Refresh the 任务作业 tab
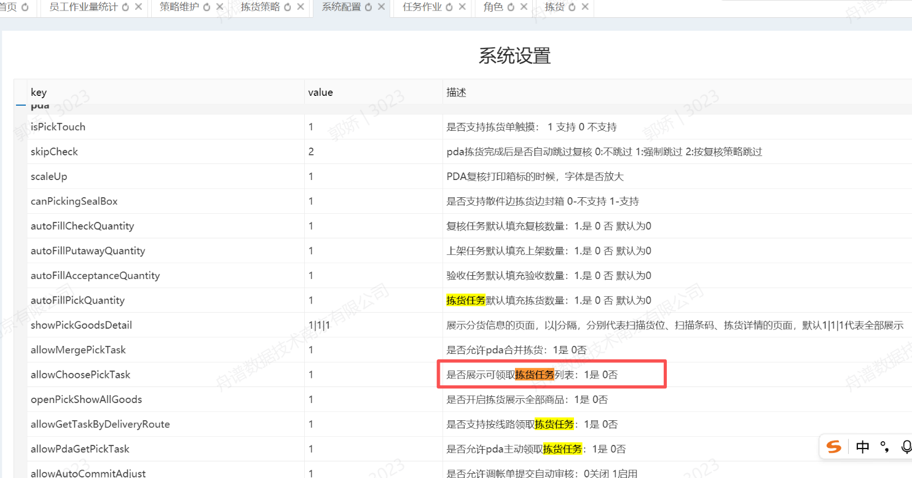 click(x=450, y=7)
